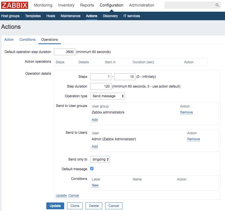Go to IT services section
This screenshot has height=211, width=225.
[x=132, y=16]
